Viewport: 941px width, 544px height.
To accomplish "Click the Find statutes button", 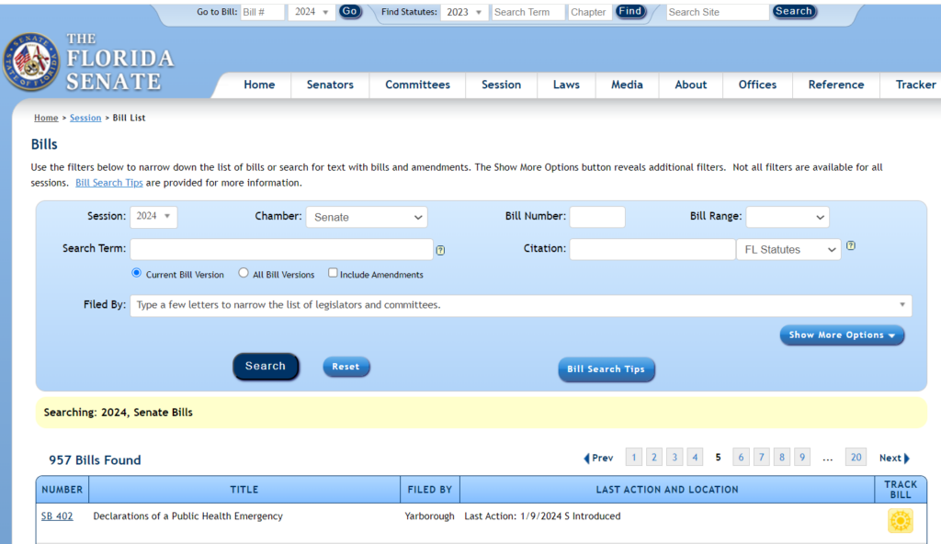I will coord(630,11).
